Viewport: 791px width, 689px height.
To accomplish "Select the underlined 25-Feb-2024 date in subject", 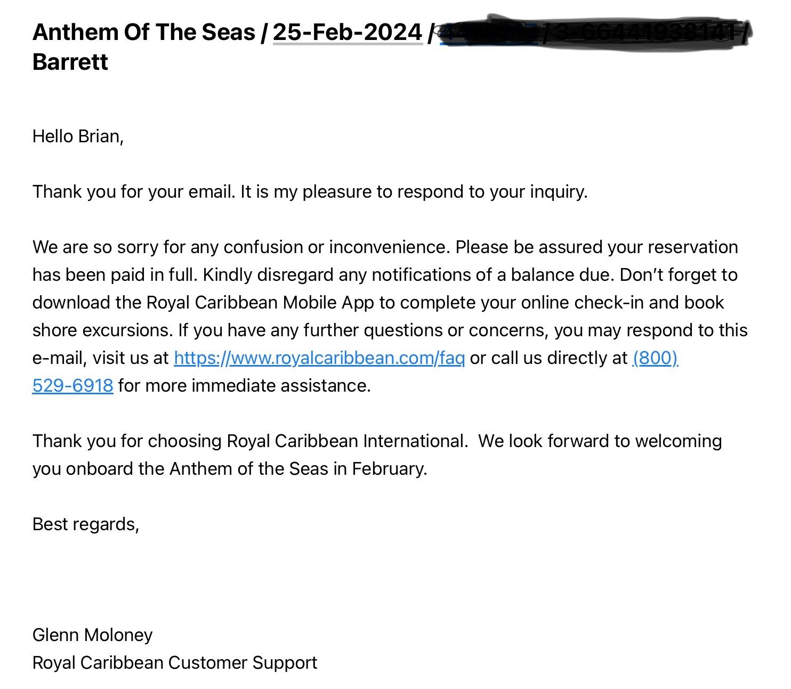I will coord(348,33).
